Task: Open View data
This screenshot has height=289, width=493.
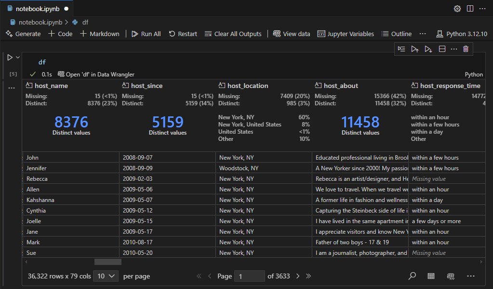Action: point(292,34)
